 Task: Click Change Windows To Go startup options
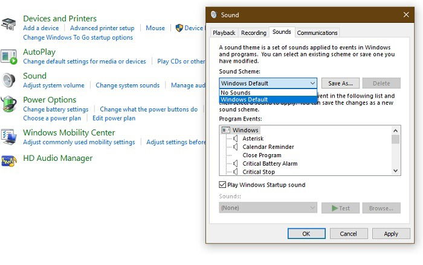78,37
